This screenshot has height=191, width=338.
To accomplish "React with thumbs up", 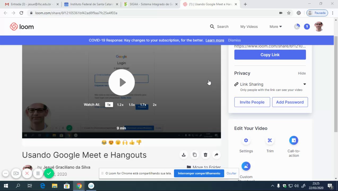I will tap(132, 142).
